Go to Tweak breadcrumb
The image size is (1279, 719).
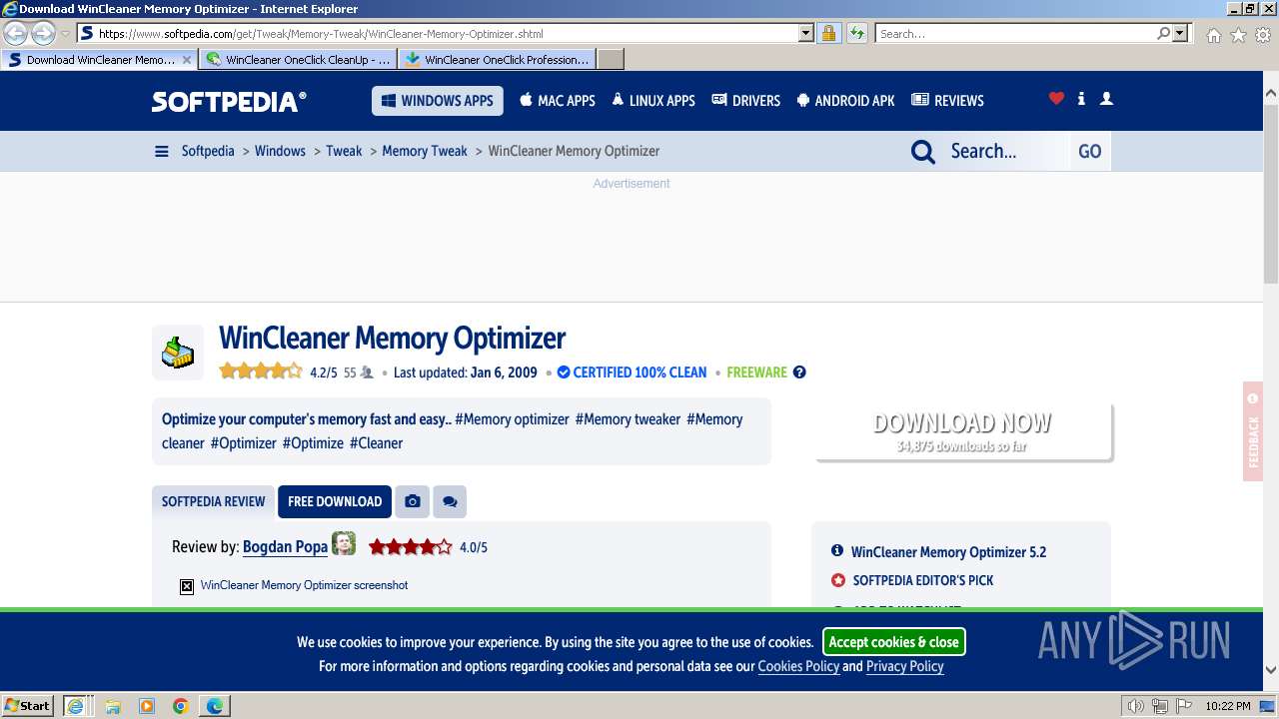coord(344,152)
